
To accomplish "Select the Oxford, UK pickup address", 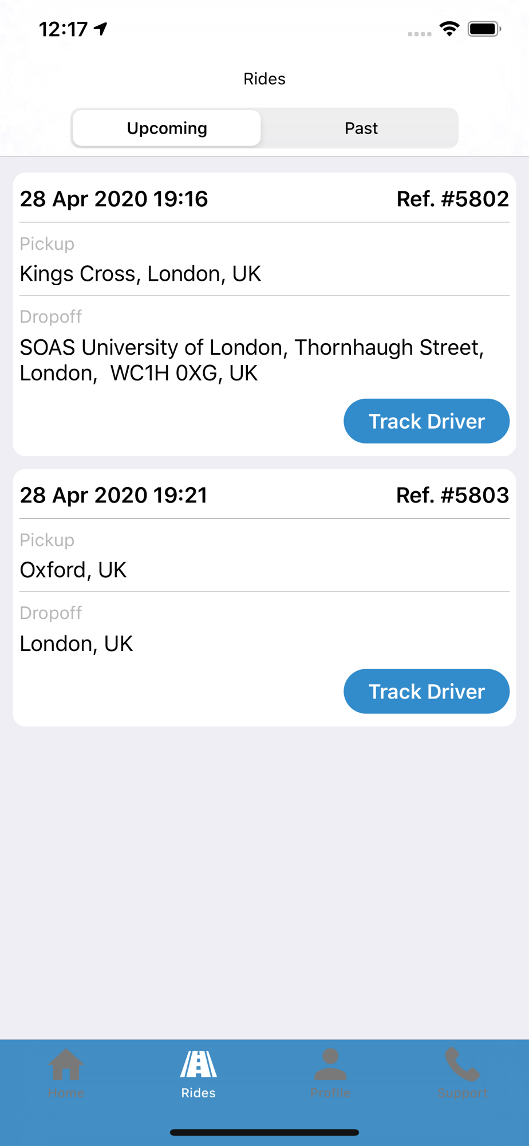I will (x=73, y=570).
